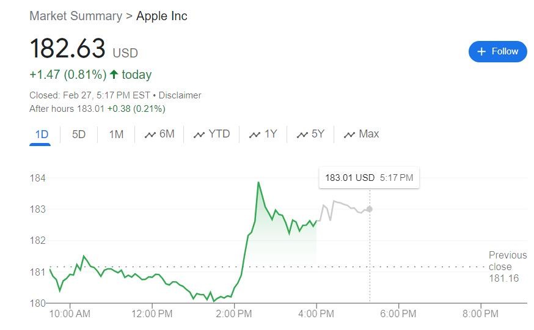Click the Apple Inc title
Screen dimensions: 534x330
point(162,16)
